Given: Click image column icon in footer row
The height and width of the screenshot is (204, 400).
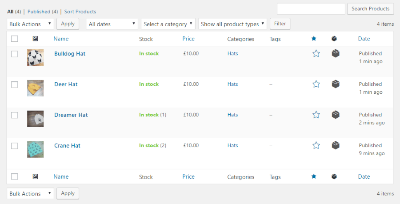Looking at the screenshot, I should (36, 176).
